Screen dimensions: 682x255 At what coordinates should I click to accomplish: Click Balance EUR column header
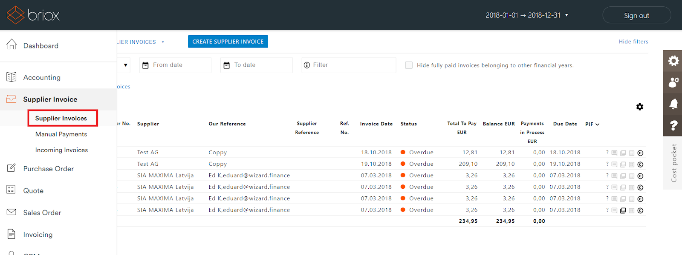click(499, 124)
